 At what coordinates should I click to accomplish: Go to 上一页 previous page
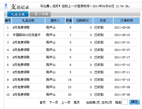pyautogui.click(x=66, y=103)
